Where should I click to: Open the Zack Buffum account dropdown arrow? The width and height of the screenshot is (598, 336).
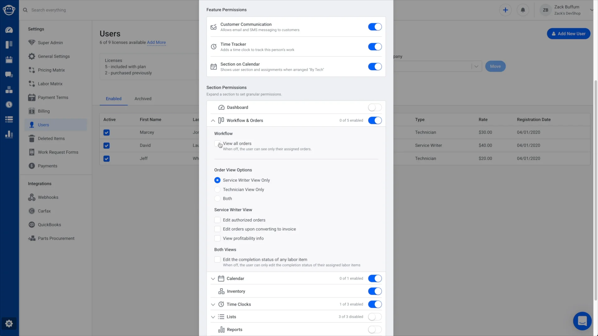591,10
